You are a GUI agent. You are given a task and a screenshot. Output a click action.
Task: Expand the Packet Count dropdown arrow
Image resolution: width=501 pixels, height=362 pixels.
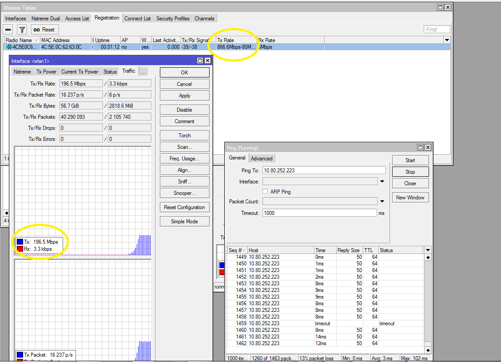tap(382, 202)
